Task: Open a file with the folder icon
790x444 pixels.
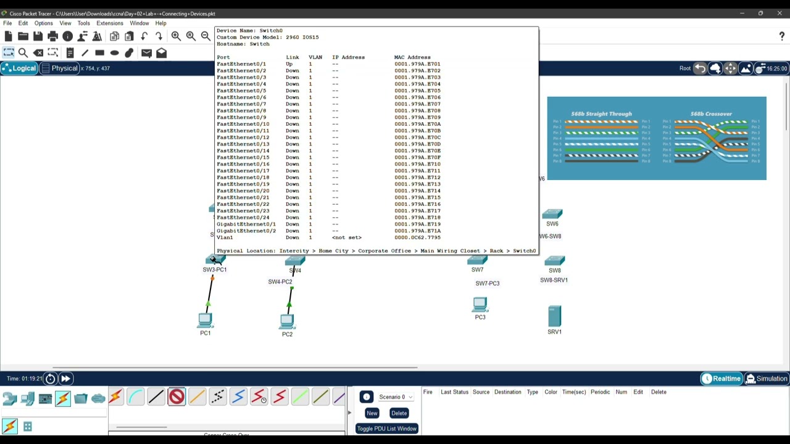Action: pos(23,36)
